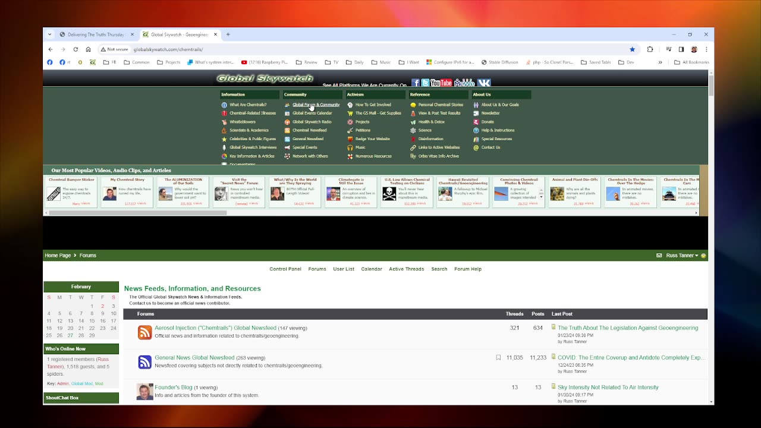The height and width of the screenshot is (428, 761).
Task: Open the YouTube platform icon
Action: point(441,83)
